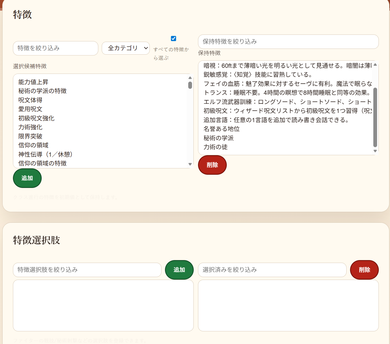390x344 pixels.
Task: Select 秘術の学派の特徴 from candidates
Action: pos(43,91)
